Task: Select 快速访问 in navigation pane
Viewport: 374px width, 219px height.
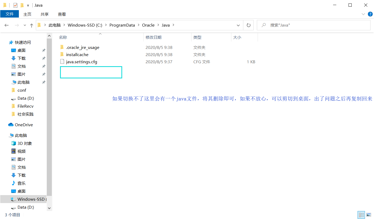Action: [23, 42]
